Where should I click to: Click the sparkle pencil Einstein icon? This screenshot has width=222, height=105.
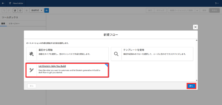coord(31,70)
